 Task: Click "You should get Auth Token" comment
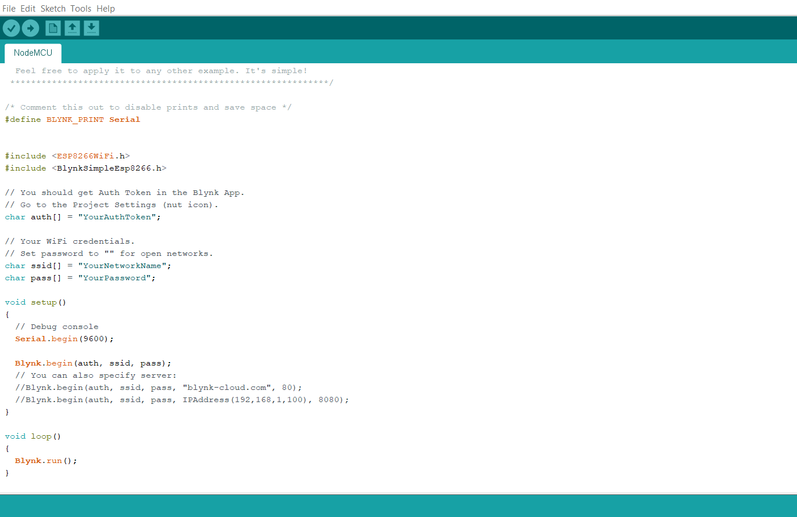click(125, 193)
